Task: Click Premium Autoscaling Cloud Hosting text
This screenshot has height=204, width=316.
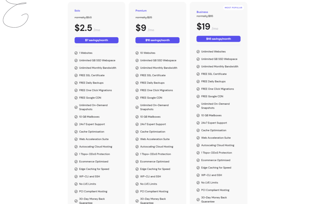Action: (156, 147)
